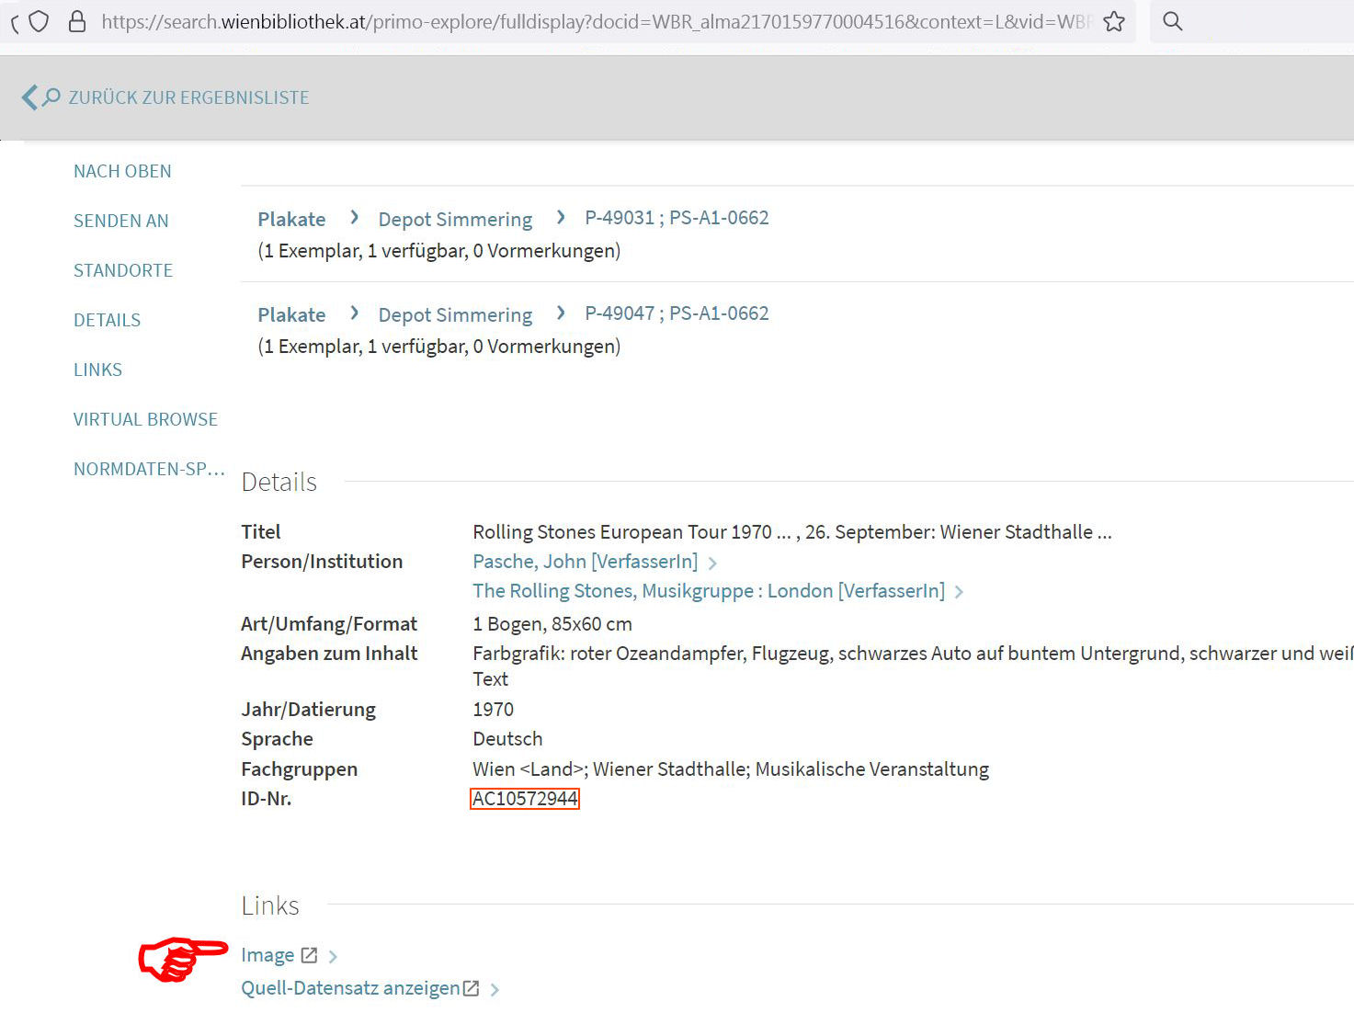Screen dimensions: 1354x1013
Task: Click the back chevron search icon
Action: pyautogui.click(x=40, y=97)
